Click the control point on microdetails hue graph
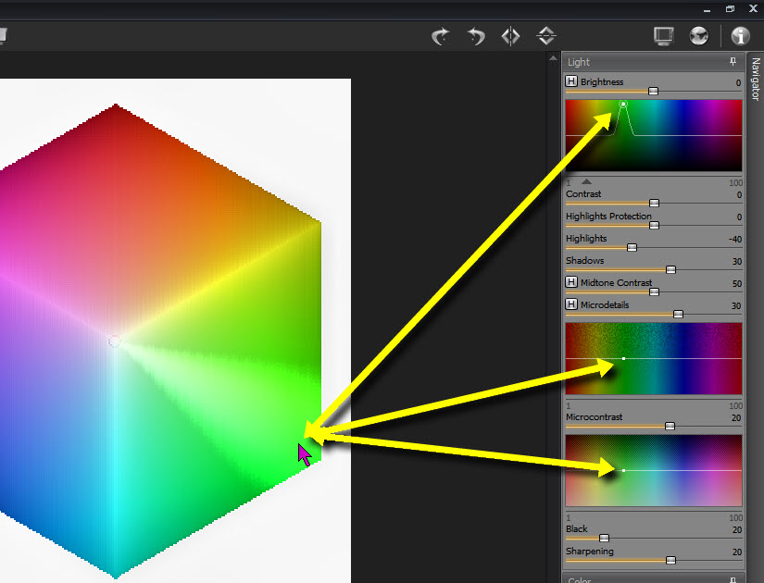This screenshot has height=583, width=764. point(623,358)
